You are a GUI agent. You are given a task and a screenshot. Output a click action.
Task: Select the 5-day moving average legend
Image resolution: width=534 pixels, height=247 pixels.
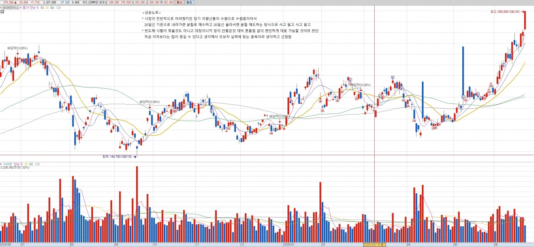click(x=36, y=8)
